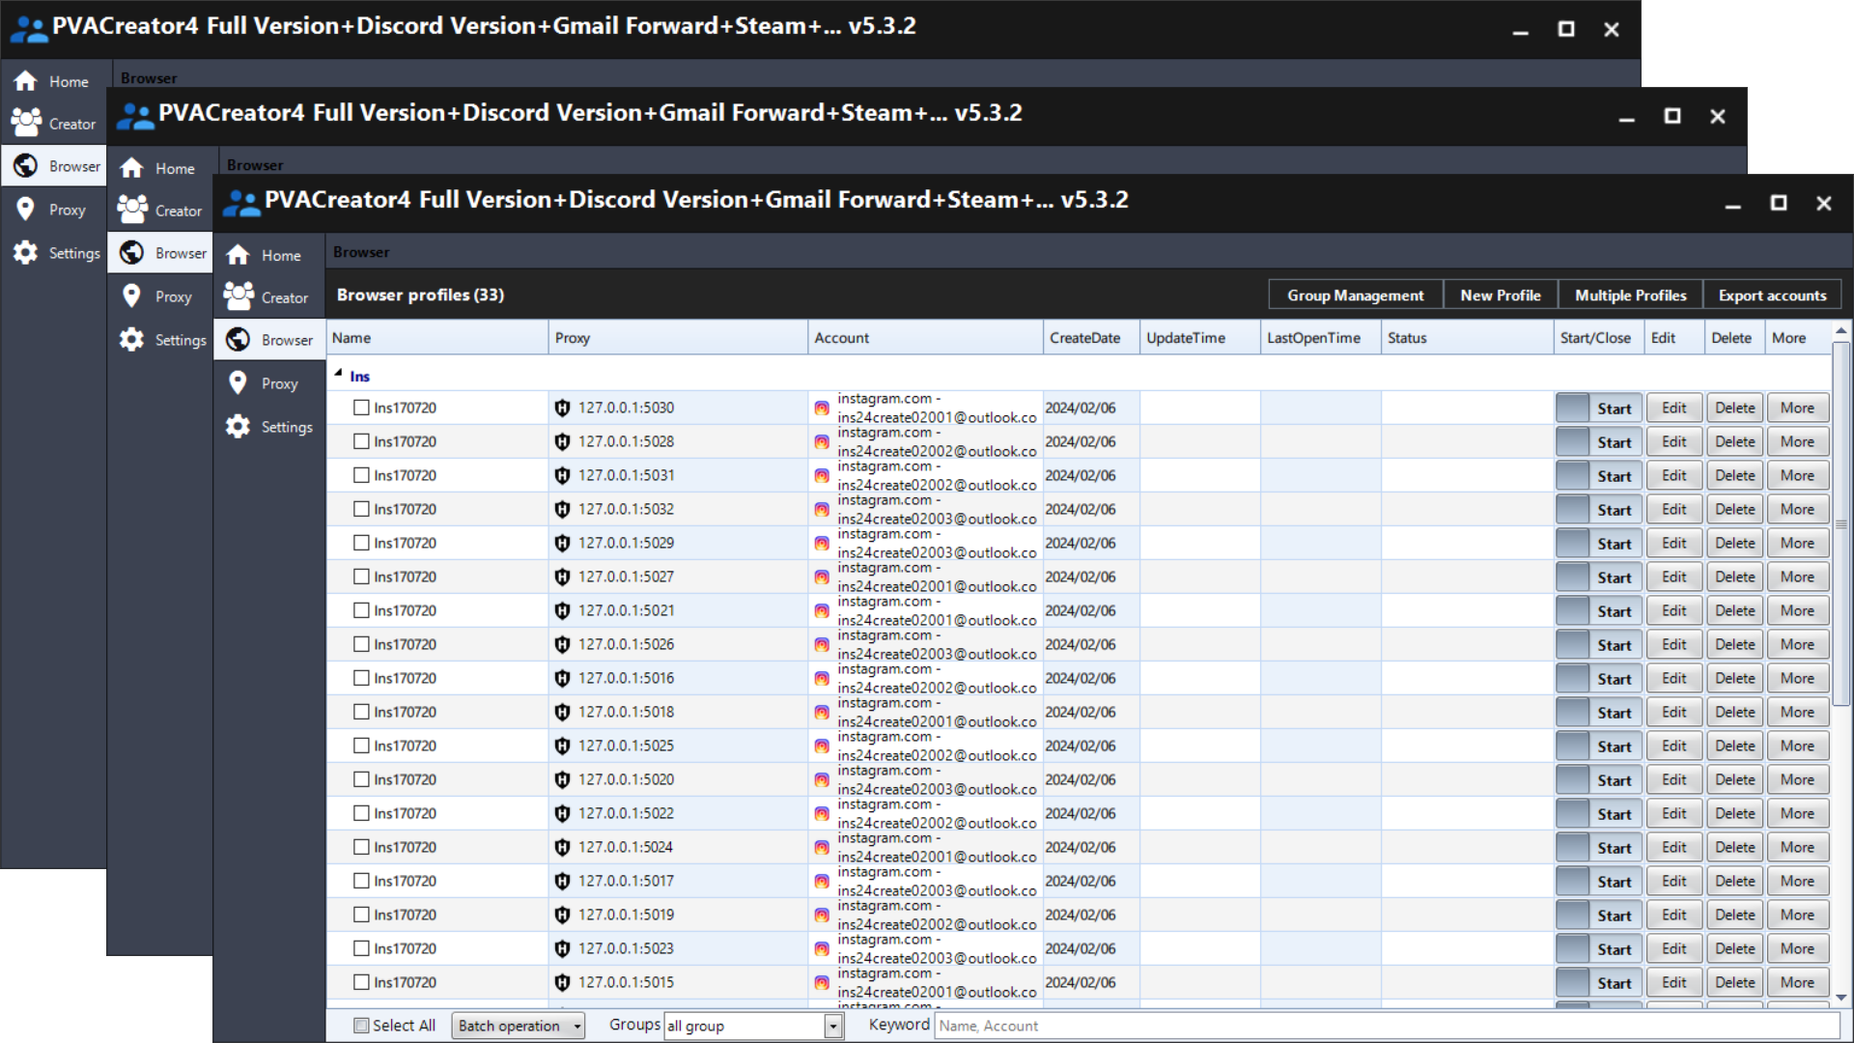The image size is (1854, 1043).
Task: Open Group Management
Action: pyautogui.click(x=1355, y=296)
